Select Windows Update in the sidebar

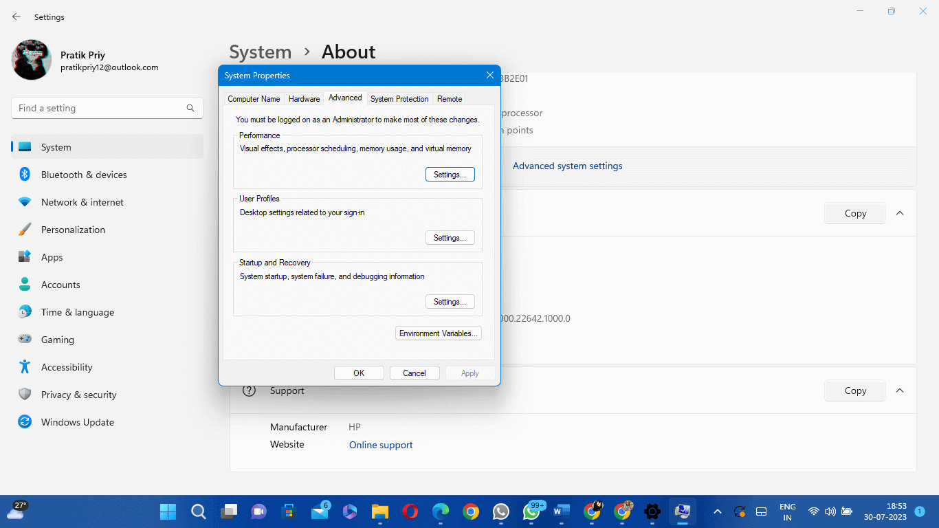pyautogui.click(x=77, y=422)
